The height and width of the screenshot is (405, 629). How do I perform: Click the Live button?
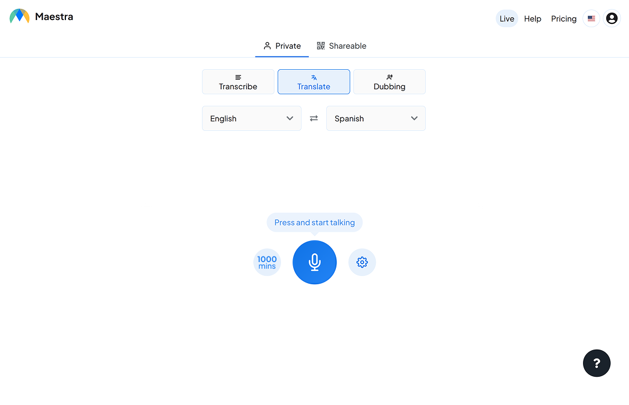click(507, 18)
